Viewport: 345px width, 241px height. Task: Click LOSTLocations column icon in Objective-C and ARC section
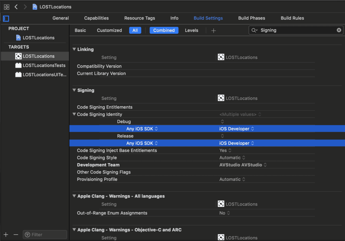(221, 238)
